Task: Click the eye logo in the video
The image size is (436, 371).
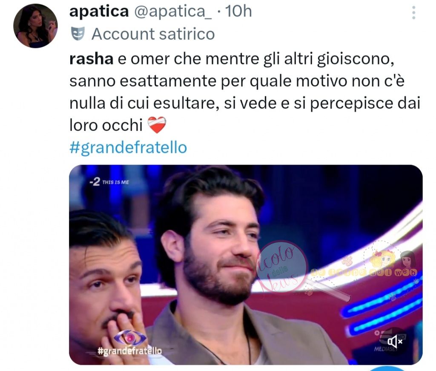Action: click(130, 338)
